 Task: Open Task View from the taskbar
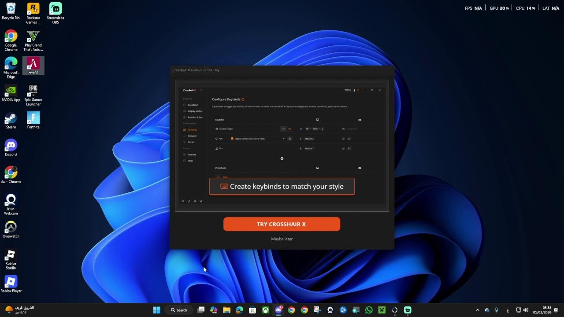(x=201, y=310)
